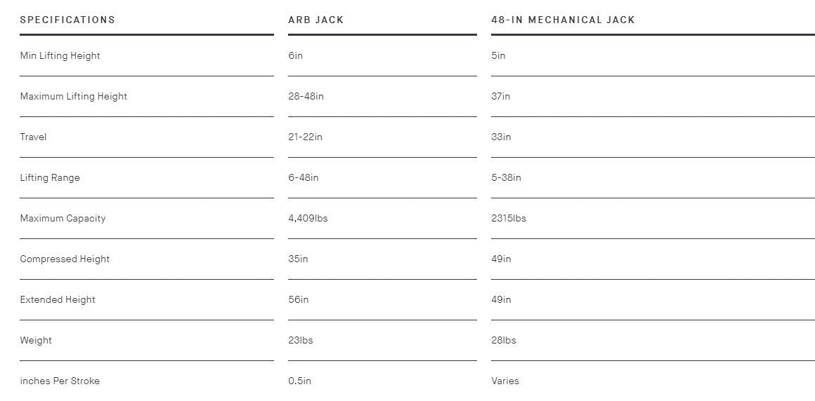Click the Varies stroke value
The height and width of the screenshot is (401, 815).
(x=505, y=381)
